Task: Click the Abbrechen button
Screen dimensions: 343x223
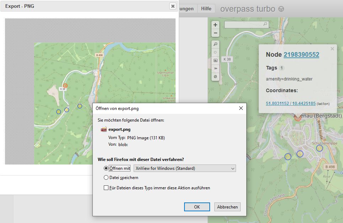Action: (x=227, y=207)
